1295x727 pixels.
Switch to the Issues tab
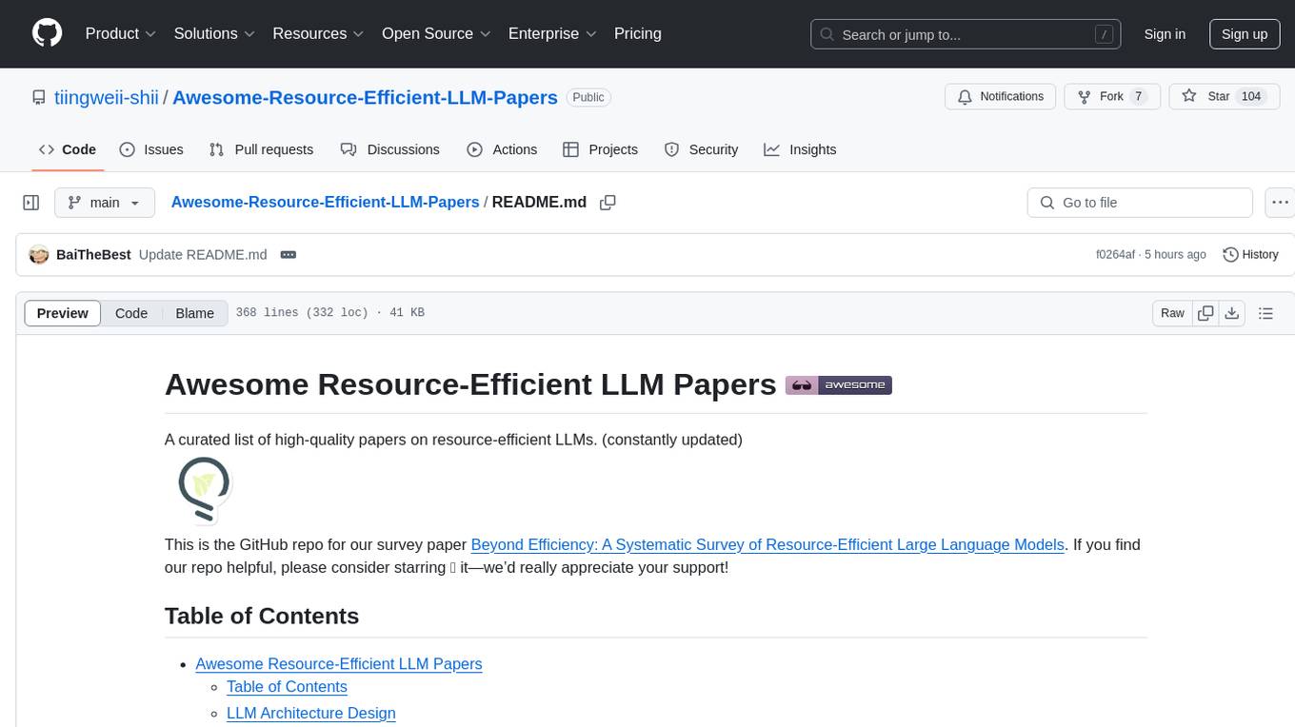(151, 149)
